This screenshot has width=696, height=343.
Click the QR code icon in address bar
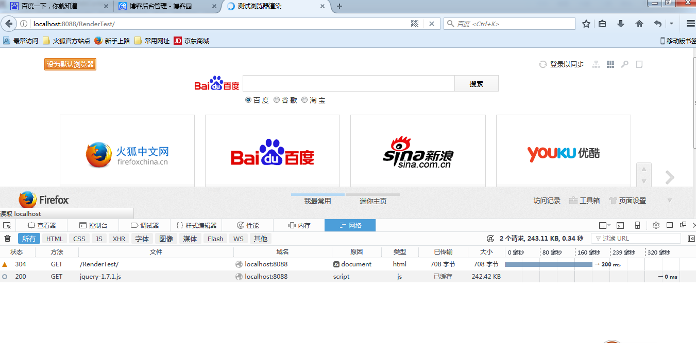pyautogui.click(x=415, y=24)
